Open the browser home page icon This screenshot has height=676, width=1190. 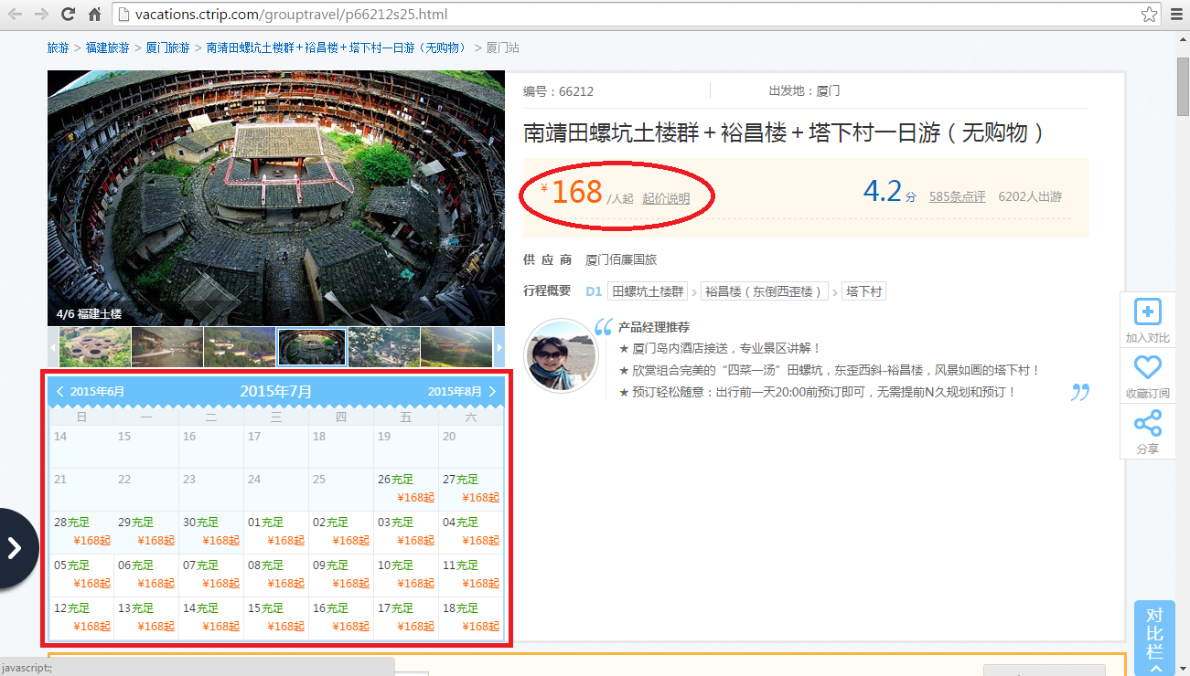[x=95, y=14]
